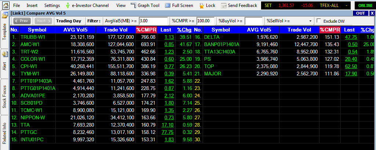376x150 pixels.
Task: Click Last price 1.13 for TRUBB-W1
Action: (x=169, y=37)
